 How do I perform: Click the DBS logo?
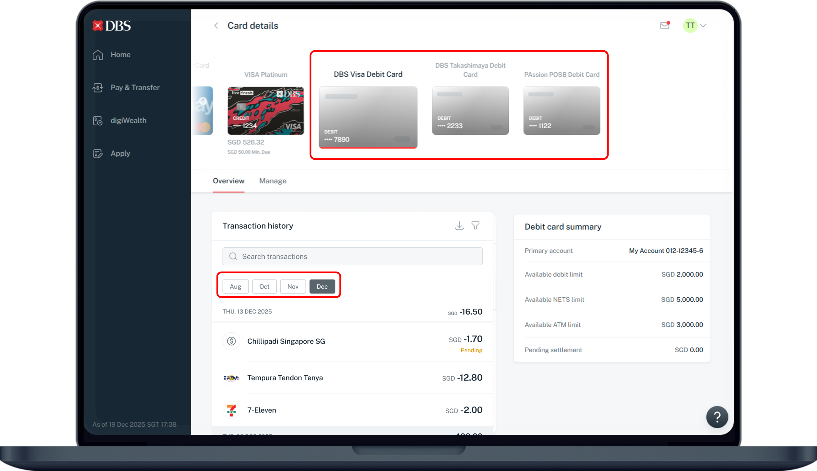click(112, 26)
